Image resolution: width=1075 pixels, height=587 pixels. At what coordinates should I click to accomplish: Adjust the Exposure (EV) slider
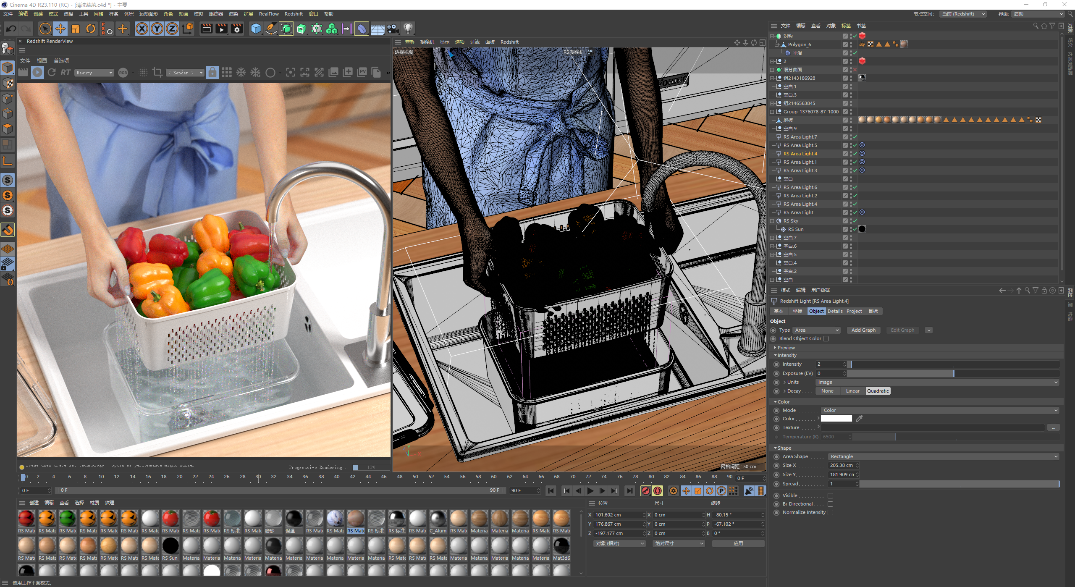[x=954, y=373]
